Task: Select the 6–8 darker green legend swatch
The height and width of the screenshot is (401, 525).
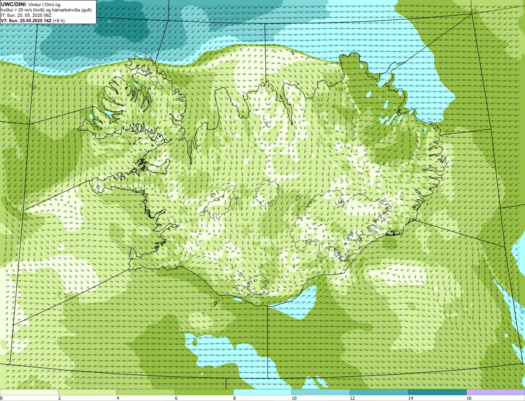Action: click(204, 392)
